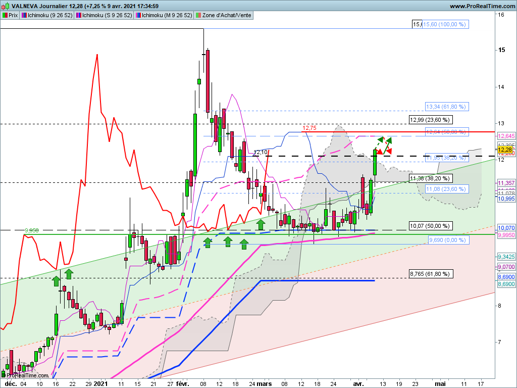Click the chart icon before VALNEVA title
The image size is (517, 388).
6,6
